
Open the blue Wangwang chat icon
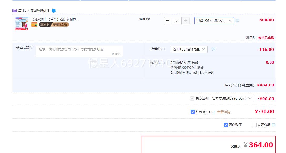coord(54,10)
